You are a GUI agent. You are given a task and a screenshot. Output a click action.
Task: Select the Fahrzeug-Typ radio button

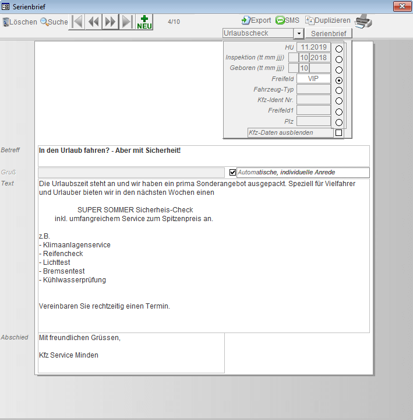click(x=339, y=90)
